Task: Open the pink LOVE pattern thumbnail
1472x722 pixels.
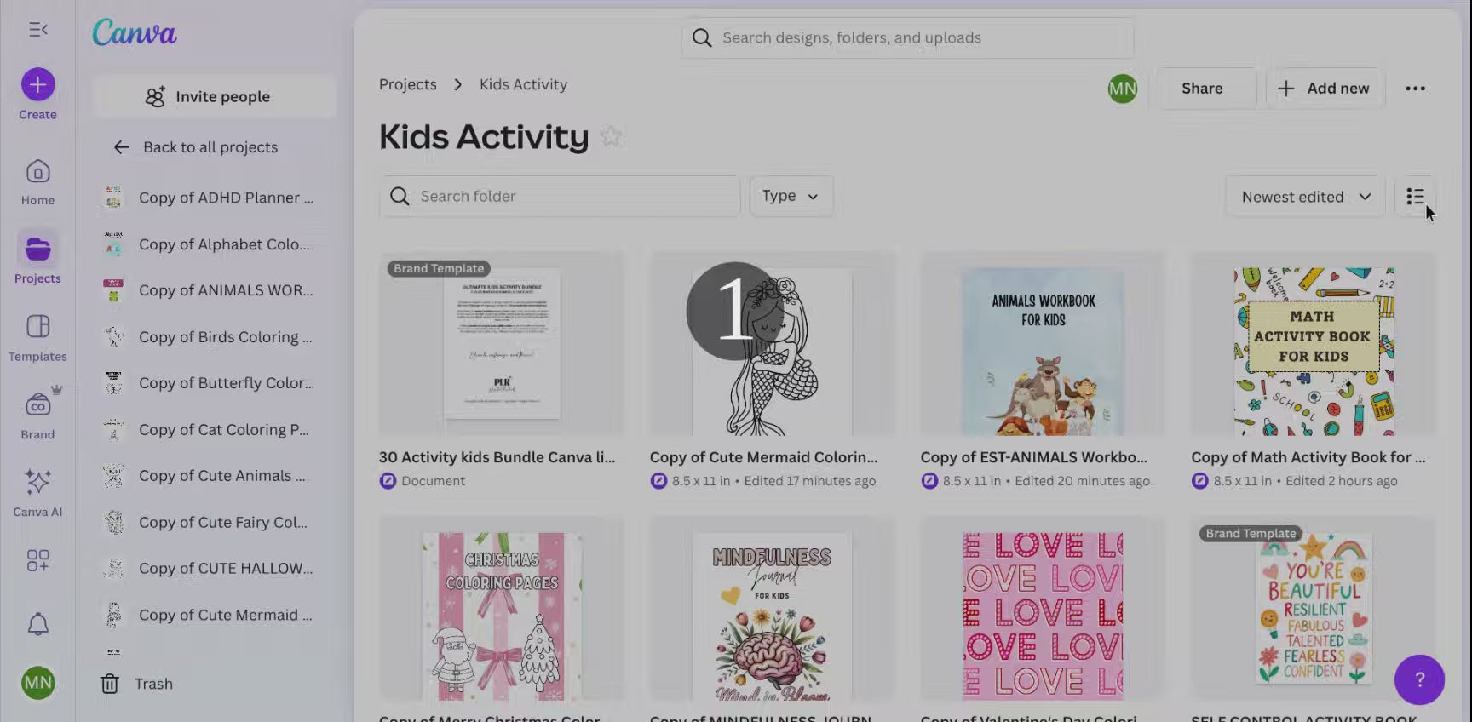Action: pyautogui.click(x=1043, y=610)
